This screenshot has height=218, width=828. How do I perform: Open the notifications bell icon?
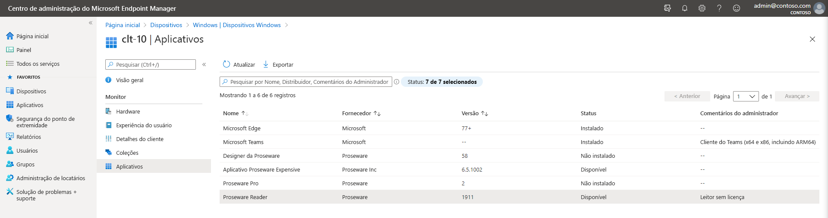[685, 8]
